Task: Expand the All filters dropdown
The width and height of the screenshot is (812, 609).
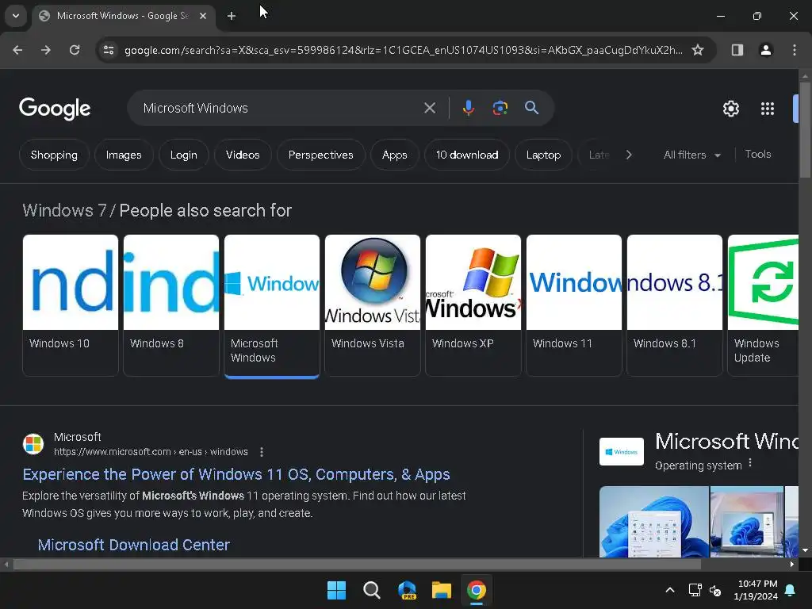Action: point(691,155)
